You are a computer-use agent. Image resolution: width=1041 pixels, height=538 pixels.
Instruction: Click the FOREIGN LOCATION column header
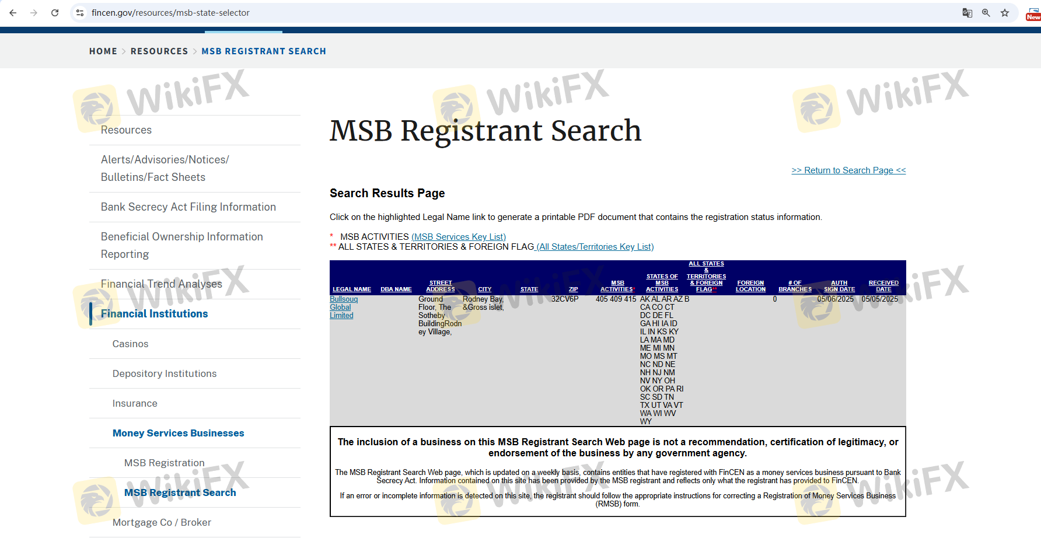[x=751, y=287]
